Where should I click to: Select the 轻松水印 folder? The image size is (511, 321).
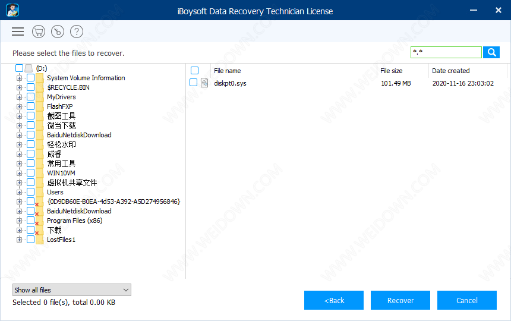tap(61, 144)
